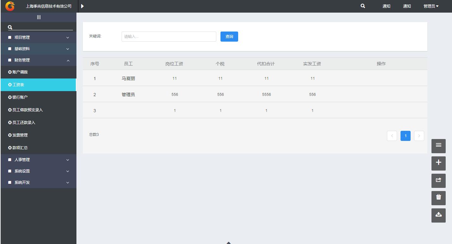Image resolution: width=452 pixels, height=244 pixels.
Task: Collapse sidebar using the three-bar handle
Action: (39, 17)
